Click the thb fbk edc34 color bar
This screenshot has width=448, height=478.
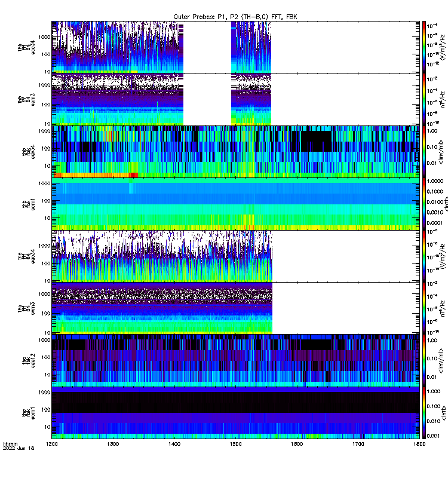424,152
